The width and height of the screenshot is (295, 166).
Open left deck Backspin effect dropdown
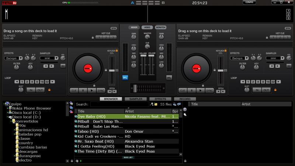point(21,58)
